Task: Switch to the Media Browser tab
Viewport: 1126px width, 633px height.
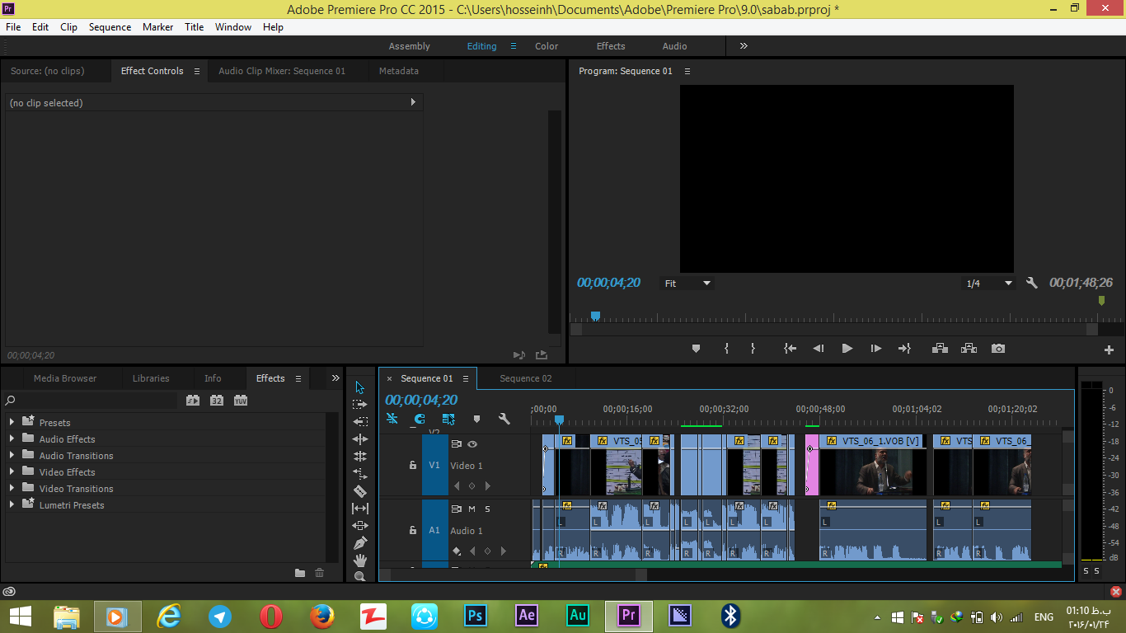Action: click(65, 378)
